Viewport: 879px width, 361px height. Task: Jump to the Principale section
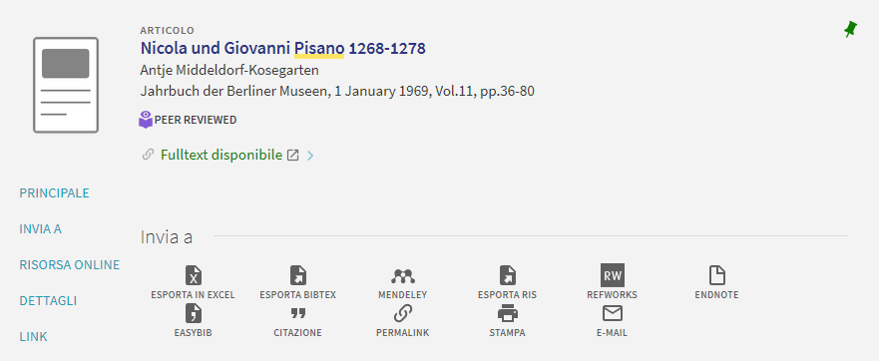[55, 192]
